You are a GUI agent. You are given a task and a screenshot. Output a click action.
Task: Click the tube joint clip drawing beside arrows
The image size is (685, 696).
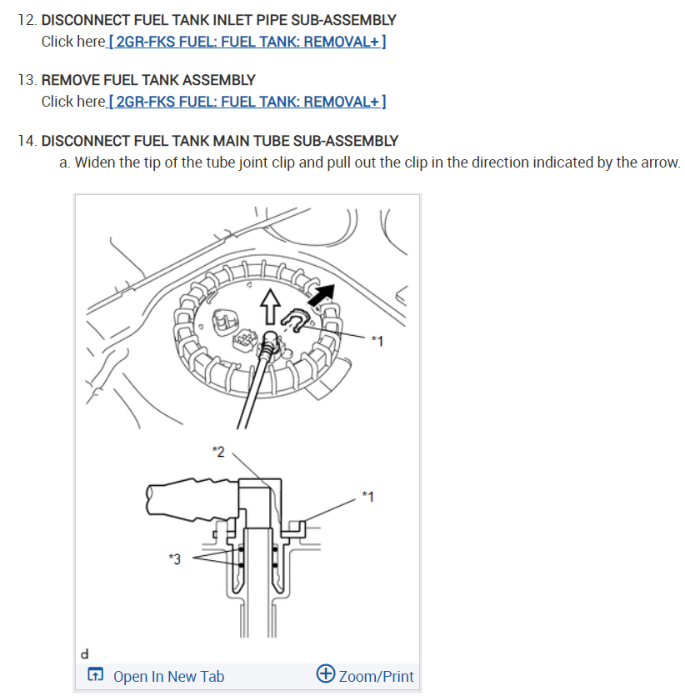[x=295, y=320]
